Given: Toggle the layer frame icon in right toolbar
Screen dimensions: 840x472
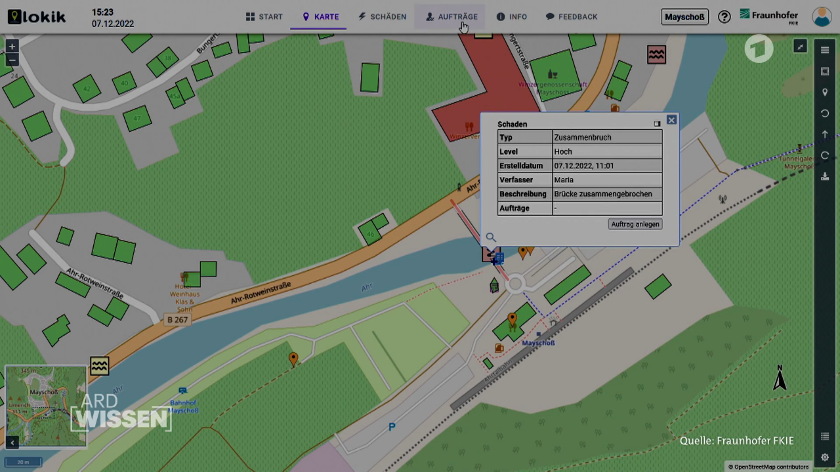Looking at the screenshot, I should (x=825, y=71).
